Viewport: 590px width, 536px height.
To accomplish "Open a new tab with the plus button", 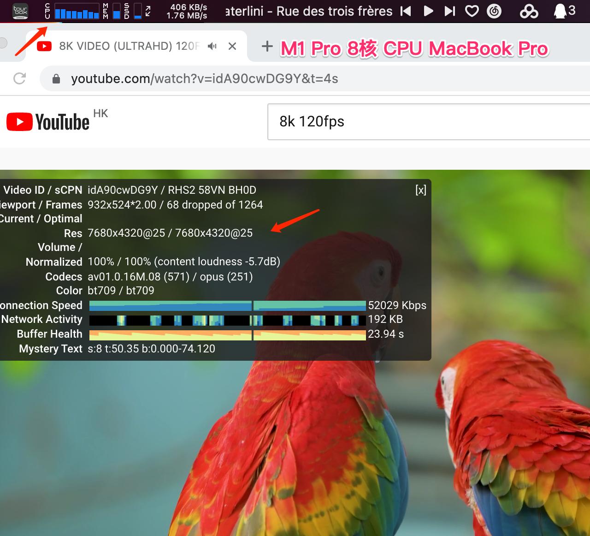I will pos(266,46).
